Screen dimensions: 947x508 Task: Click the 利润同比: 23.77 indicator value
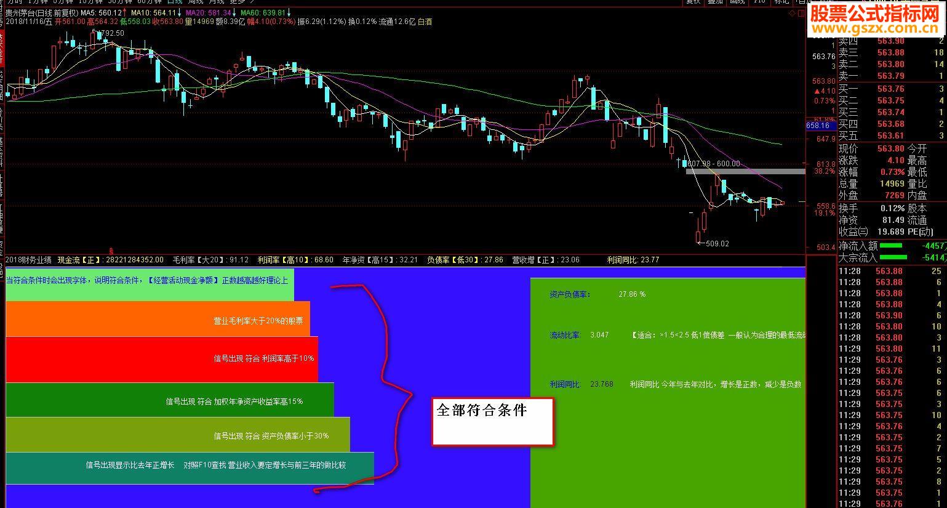pyautogui.click(x=633, y=260)
